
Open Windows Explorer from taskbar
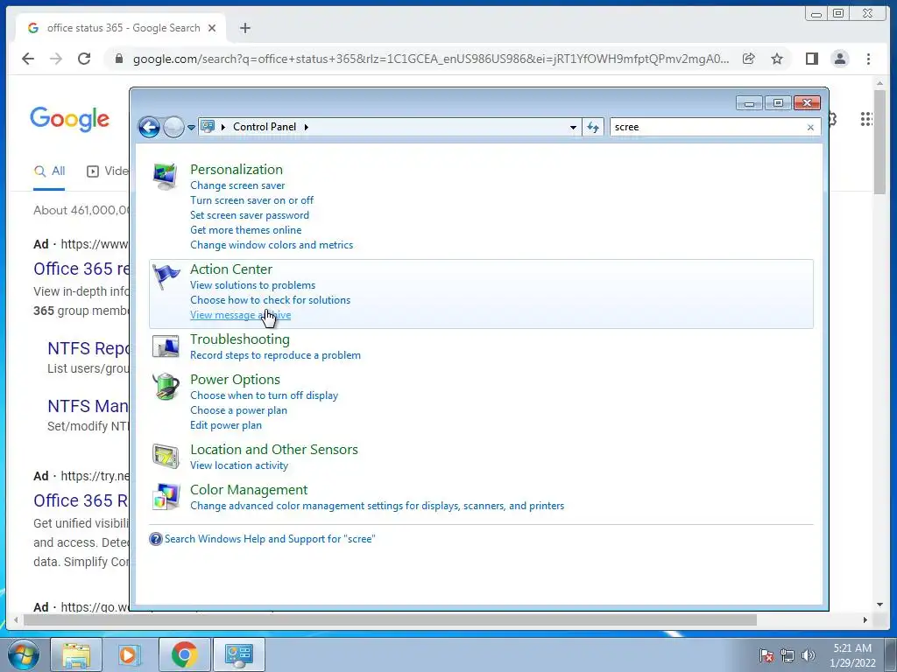tap(76, 654)
